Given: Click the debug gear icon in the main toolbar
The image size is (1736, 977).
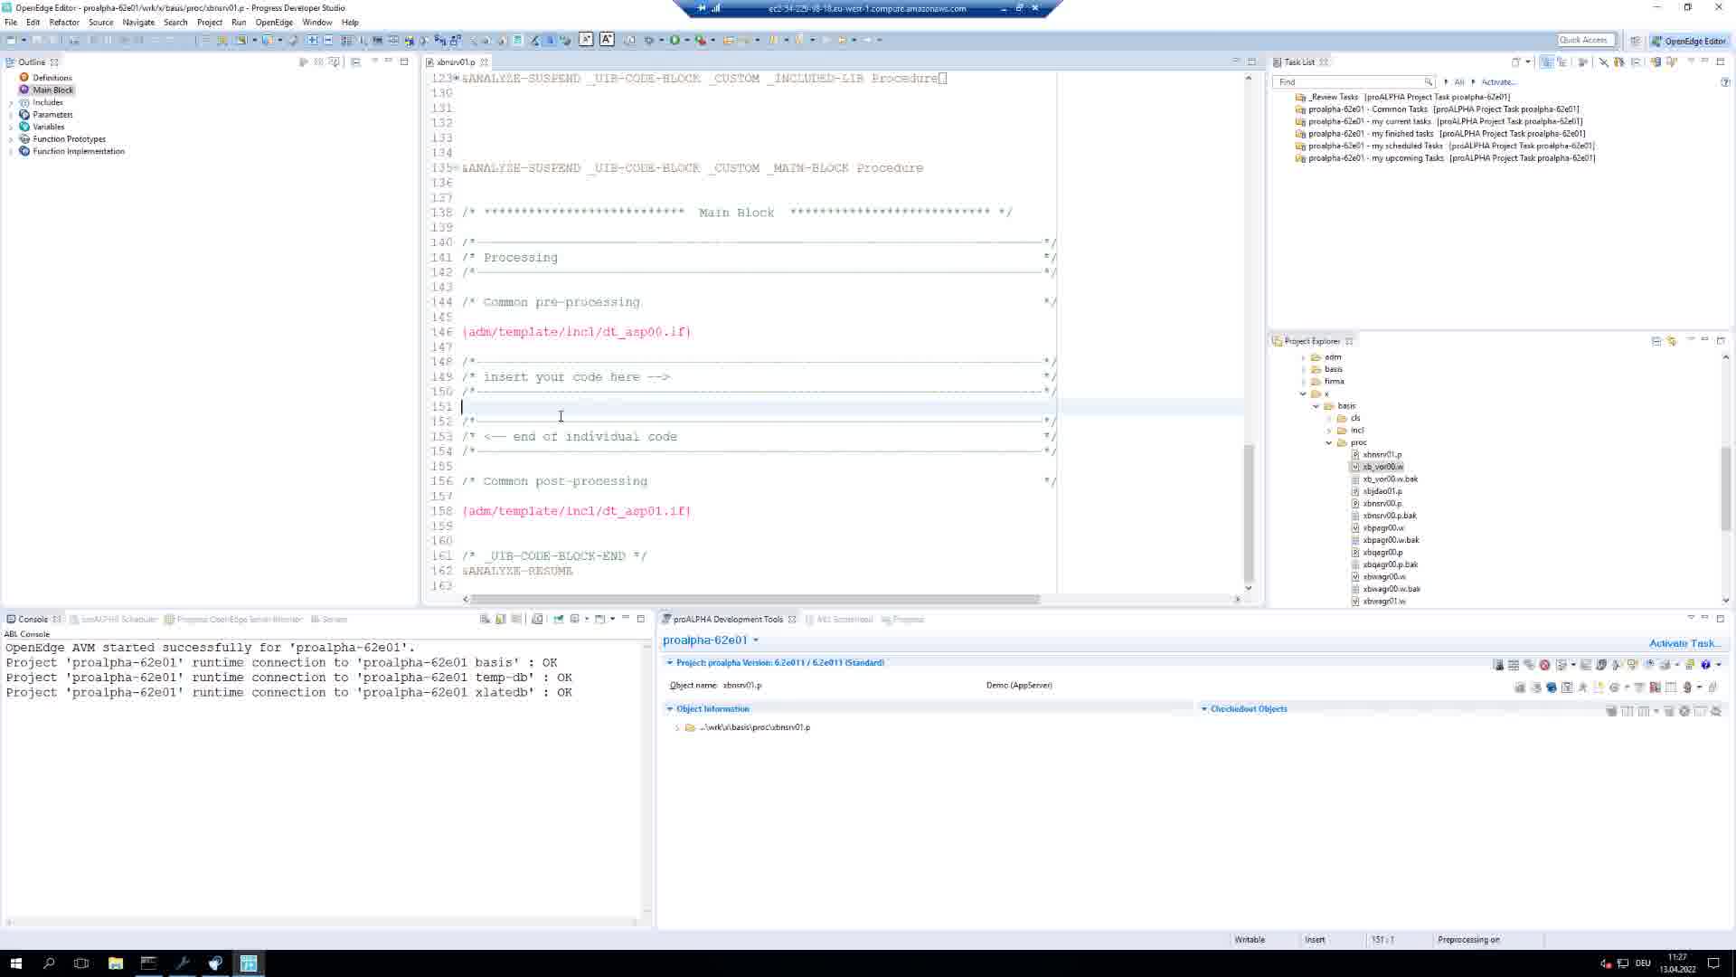Looking at the screenshot, I should point(648,40).
